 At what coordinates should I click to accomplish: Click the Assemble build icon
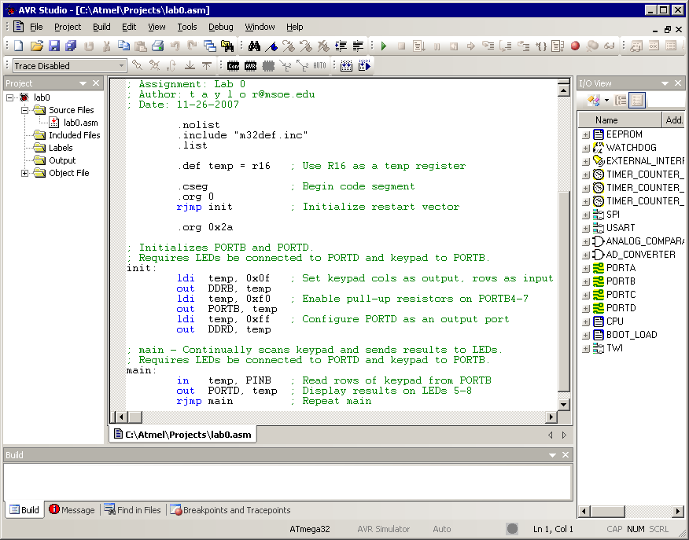(346, 66)
